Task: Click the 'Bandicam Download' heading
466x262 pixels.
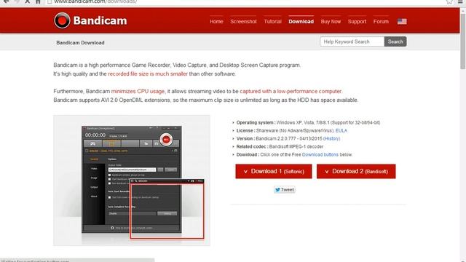Action: coord(80,42)
